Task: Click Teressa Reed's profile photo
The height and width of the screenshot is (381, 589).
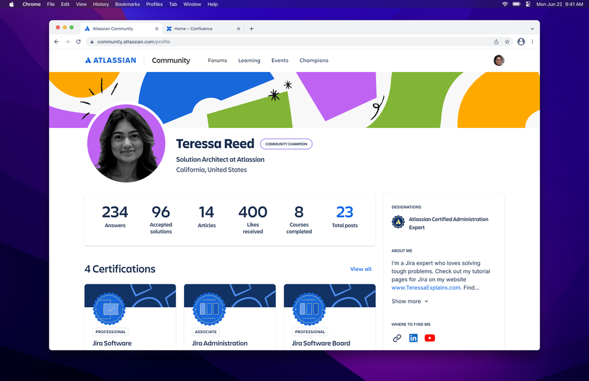Action: point(126,143)
